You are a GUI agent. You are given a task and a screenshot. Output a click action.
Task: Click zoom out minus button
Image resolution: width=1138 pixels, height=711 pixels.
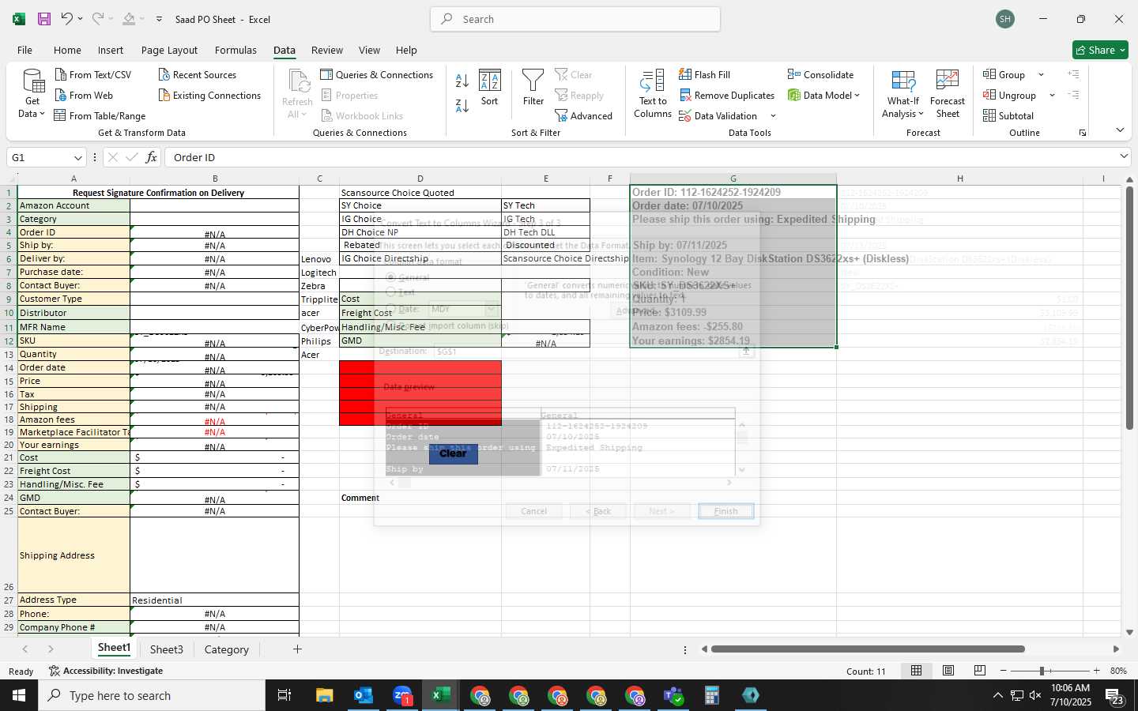pyautogui.click(x=1004, y=671)
